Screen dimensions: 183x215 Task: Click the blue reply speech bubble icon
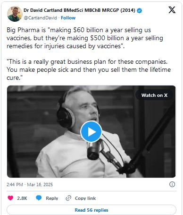coord(39,198)
